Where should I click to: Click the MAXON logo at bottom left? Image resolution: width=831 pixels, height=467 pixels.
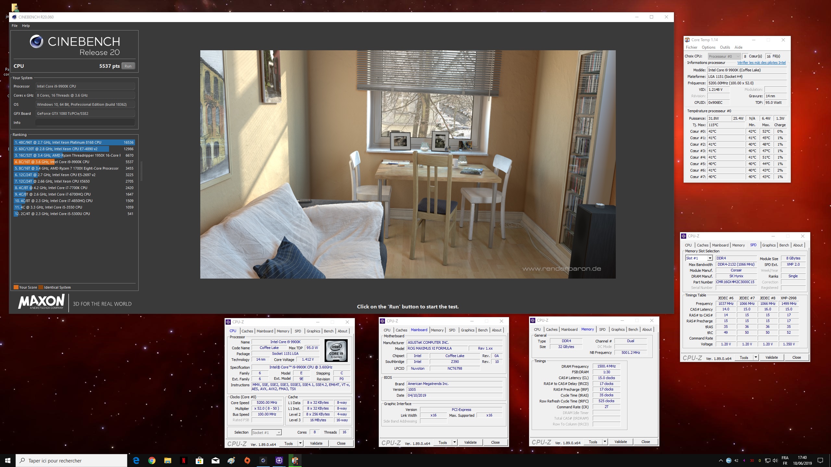[x=42, y=302]
